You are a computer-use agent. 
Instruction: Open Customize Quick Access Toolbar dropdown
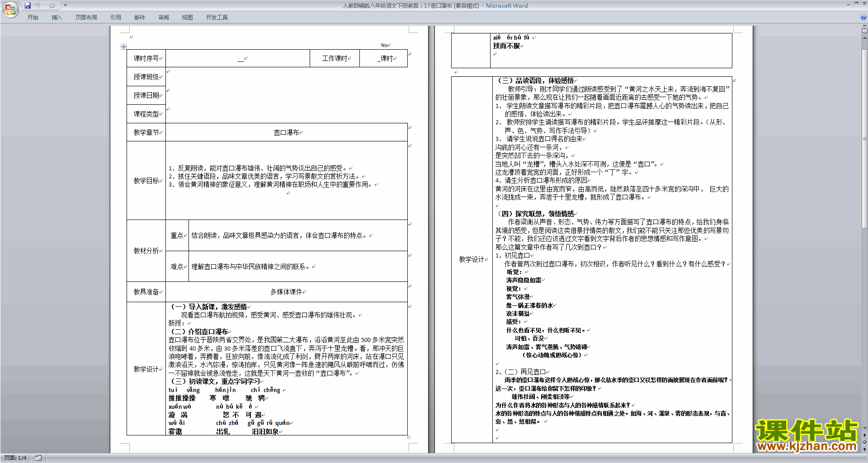[x=65, y=5]
